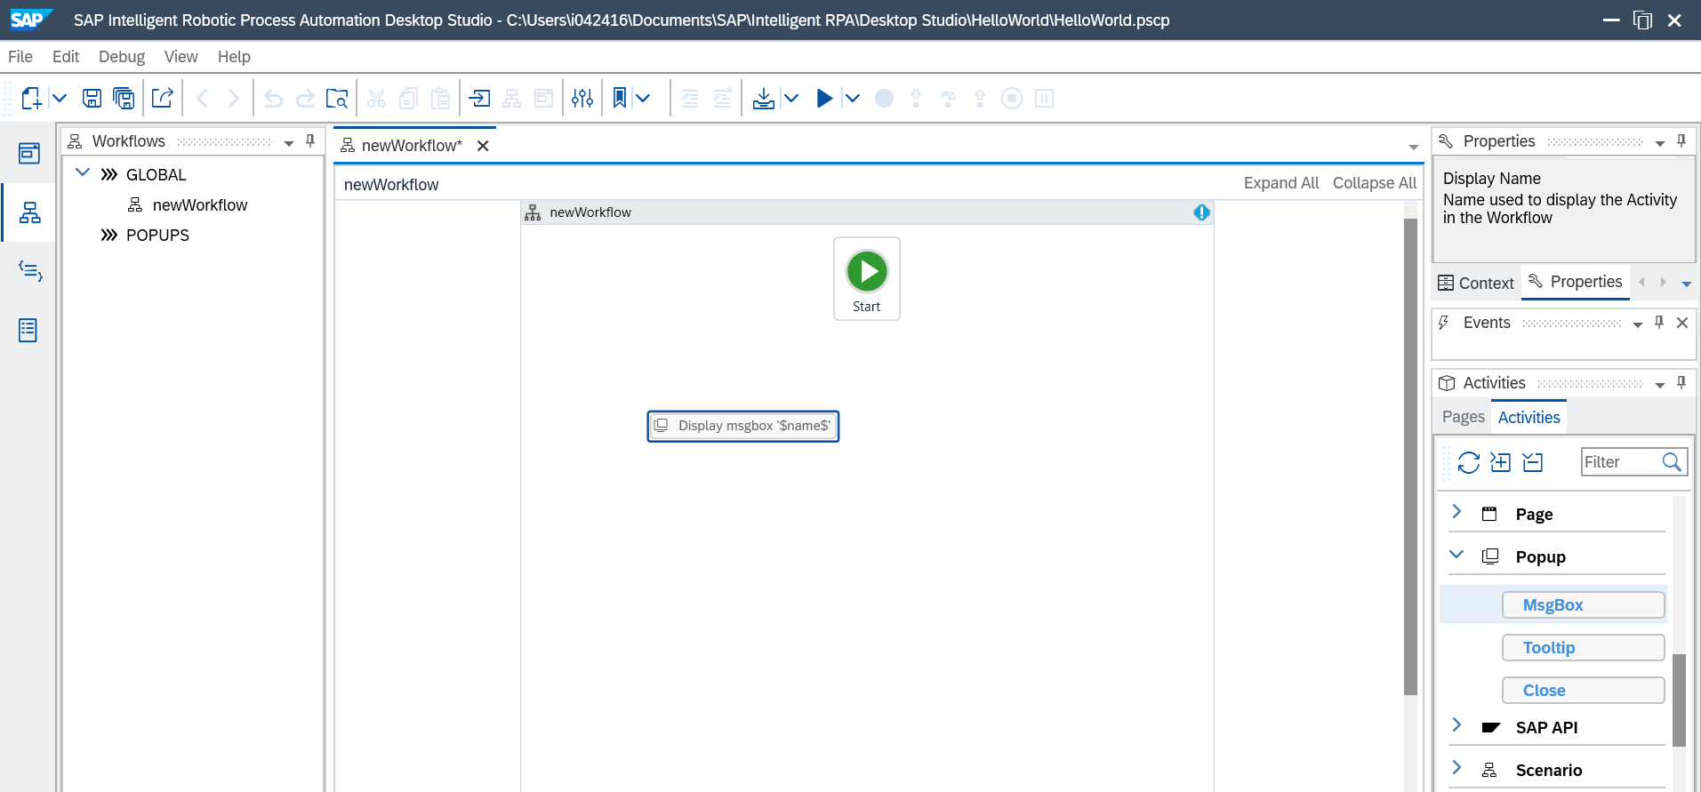Open the Workflows perspective in left sidebar

(29, 212)
